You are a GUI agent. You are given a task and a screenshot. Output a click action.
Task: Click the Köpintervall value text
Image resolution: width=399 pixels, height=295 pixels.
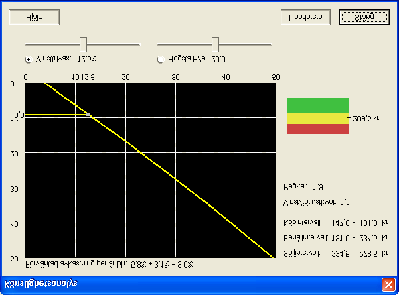tap(360, 223)
